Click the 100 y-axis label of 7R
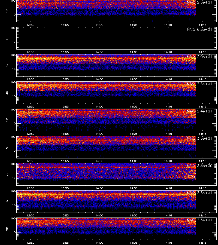218x245 pixels. [x=13, y=164]
